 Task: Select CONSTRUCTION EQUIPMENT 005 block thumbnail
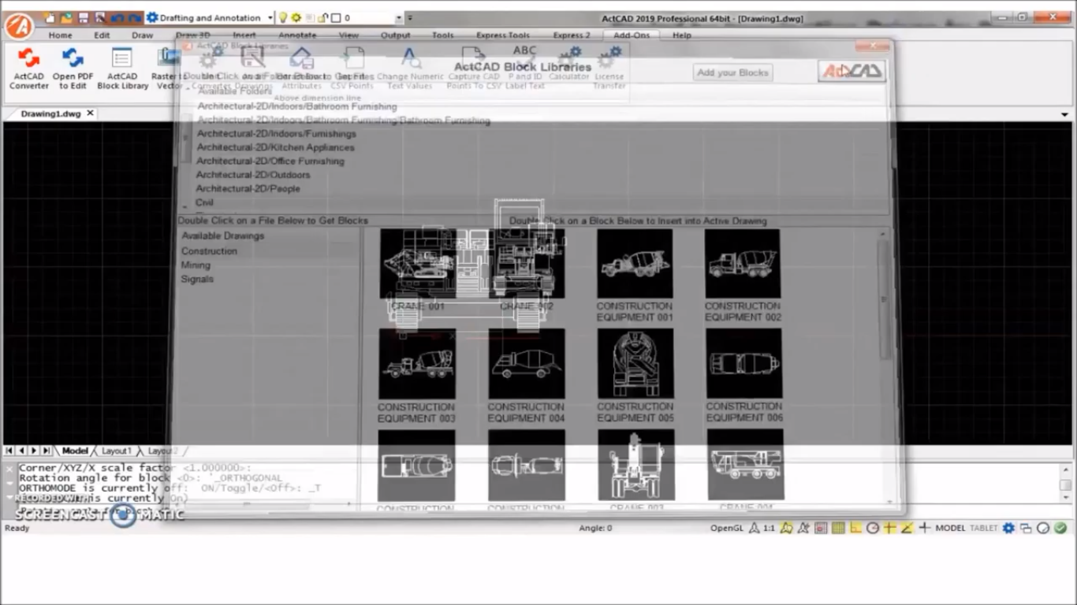point(635,363)
